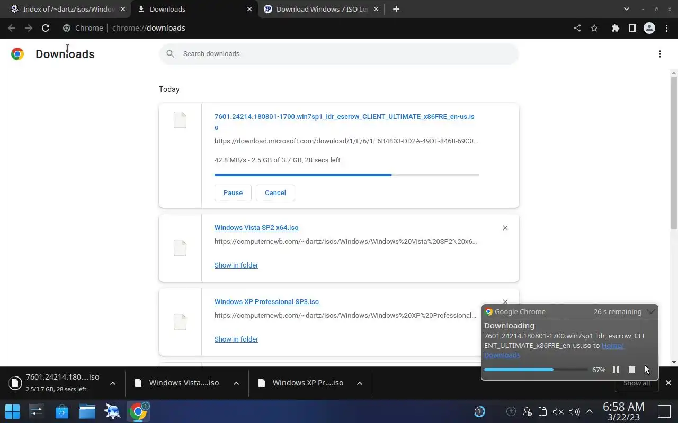This screenshot has height=423, width=678.
Task: Click the download progress bar for the Windows 7 ISO
Action: click(346, 174)
